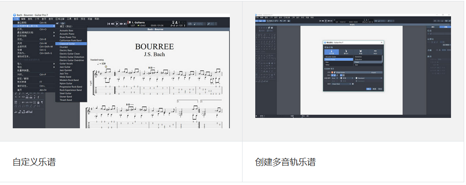
Task: Click the 创建多音轨乐谱 caption
Action: pos(285,162)
